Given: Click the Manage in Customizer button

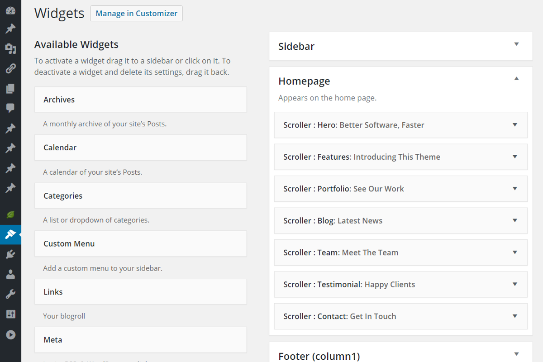Looking at the screenshot, I should 136,14.
